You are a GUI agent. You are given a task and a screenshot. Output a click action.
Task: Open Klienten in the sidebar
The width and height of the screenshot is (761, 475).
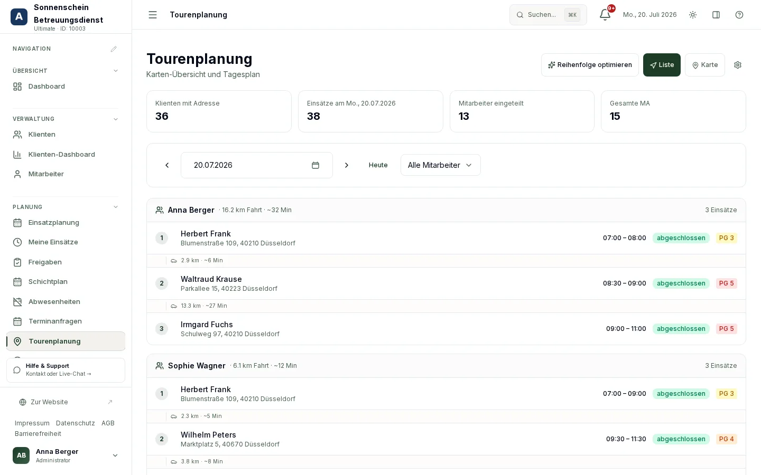point(66,135)
